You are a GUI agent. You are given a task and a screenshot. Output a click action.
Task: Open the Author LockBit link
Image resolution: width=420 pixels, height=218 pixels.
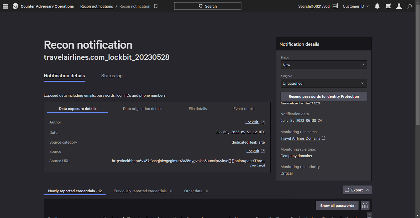(252, 122)
